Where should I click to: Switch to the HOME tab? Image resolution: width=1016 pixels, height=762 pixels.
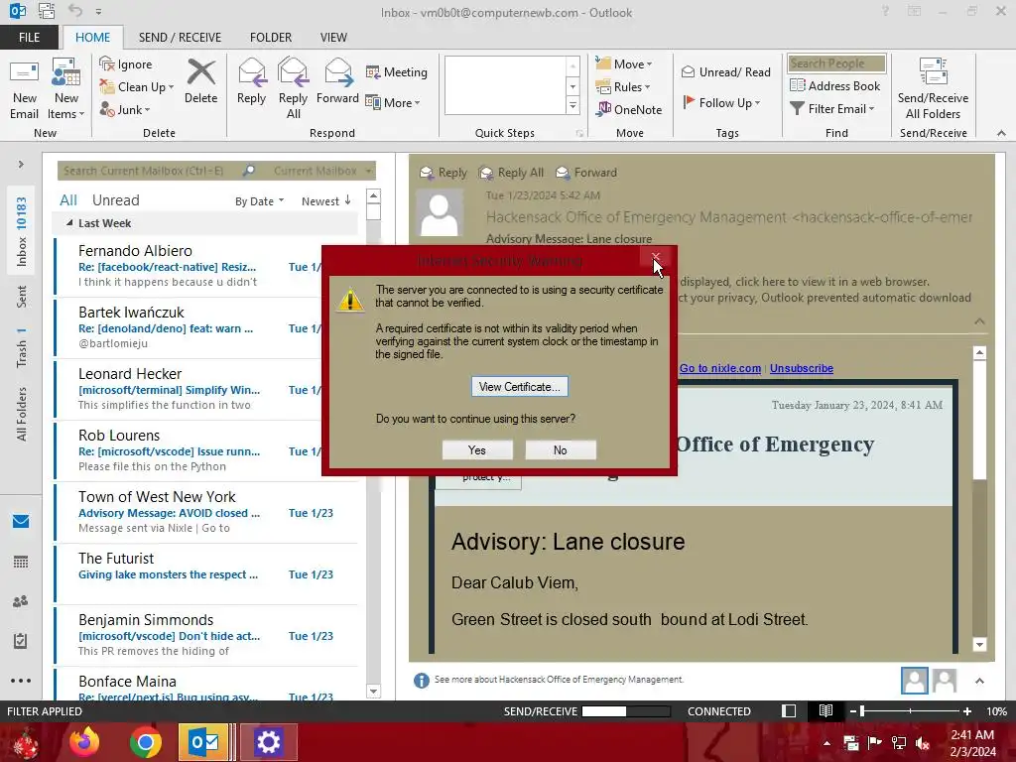92,37
